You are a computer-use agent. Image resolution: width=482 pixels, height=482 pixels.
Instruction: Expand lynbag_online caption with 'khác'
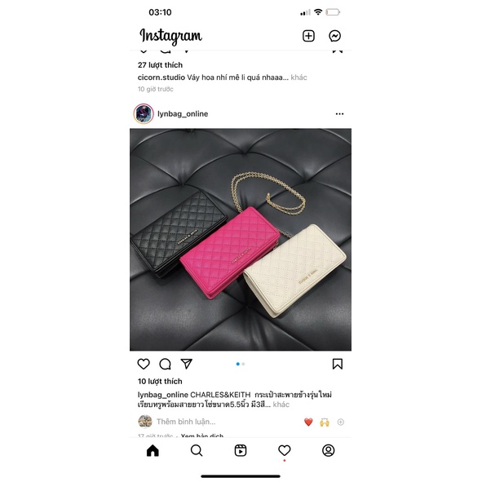click(281, 405)
